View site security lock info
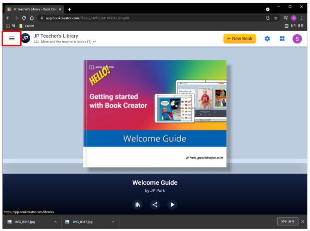Screen dimensions: 310x231 click(42, 18)
